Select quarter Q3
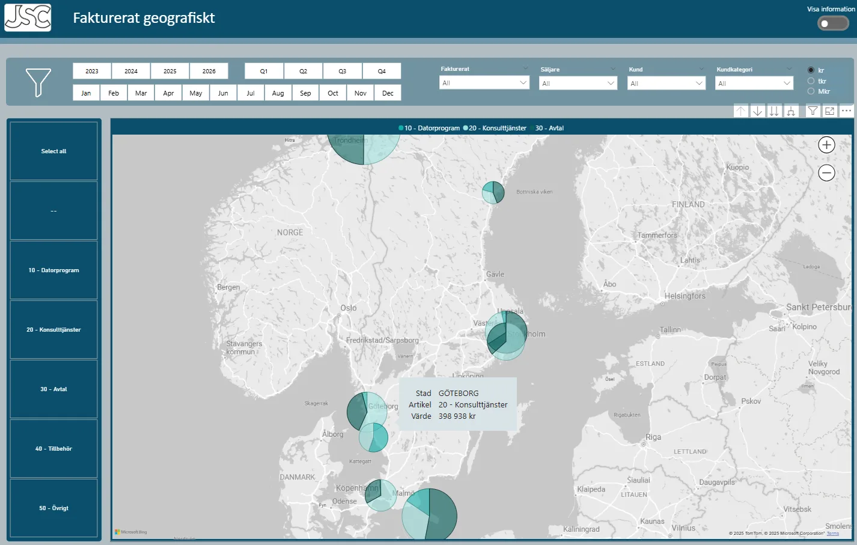 [x=343, y=71]
